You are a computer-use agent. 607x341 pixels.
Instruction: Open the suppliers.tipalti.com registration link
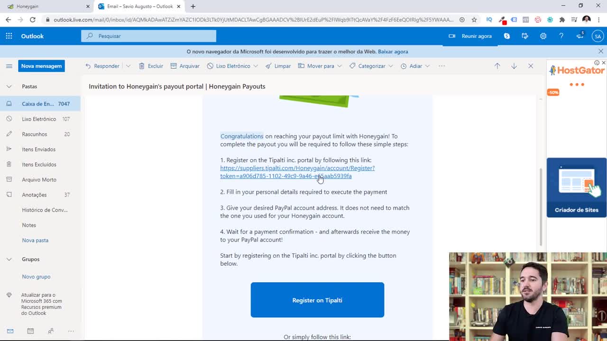[297, 172]
